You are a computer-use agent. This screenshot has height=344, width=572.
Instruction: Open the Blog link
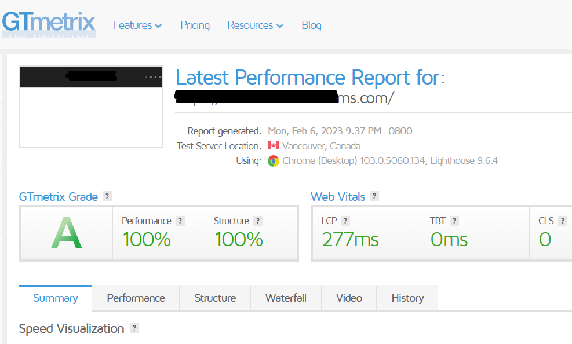[311, 25]
